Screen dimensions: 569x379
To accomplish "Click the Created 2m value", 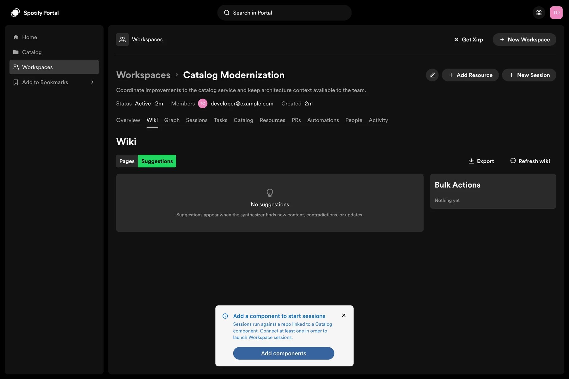I will tap(309, 104).
